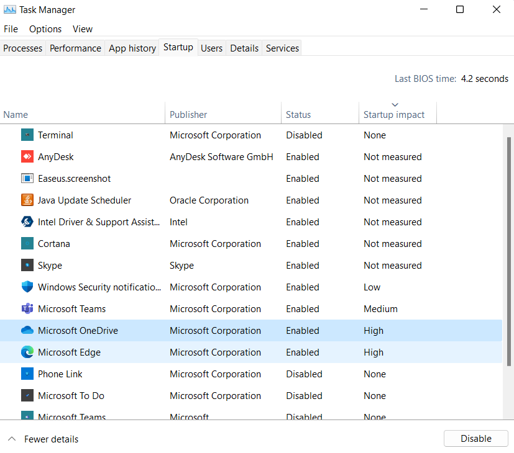Screen dimensions: 514x453
Task: Switch to the Processes tab
Action: 22,48
